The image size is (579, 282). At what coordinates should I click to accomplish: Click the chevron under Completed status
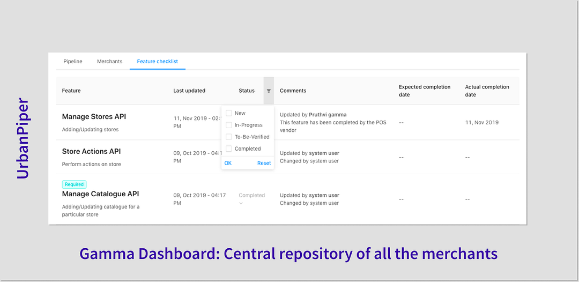tap(241, 203)
